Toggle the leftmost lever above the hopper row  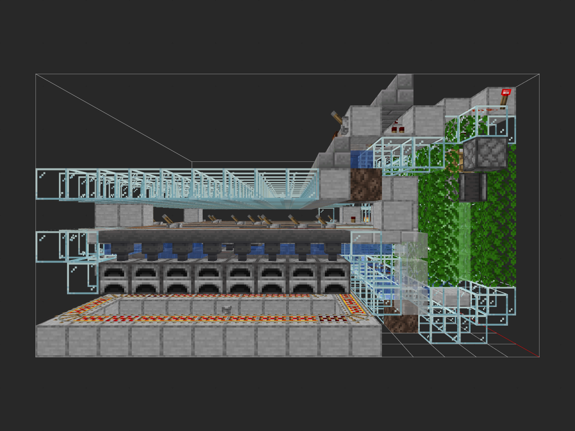click(x=167, y=220)
